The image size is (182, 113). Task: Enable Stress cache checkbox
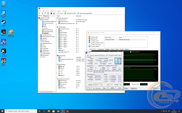92,41
